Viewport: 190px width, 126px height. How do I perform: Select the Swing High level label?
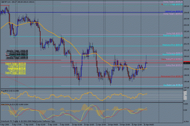pos(174,33)
